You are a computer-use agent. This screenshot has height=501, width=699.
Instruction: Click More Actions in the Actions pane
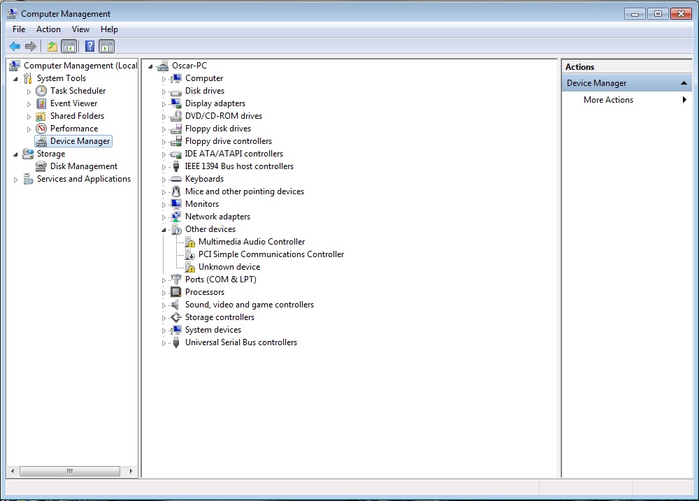click(x=608, y=100)
